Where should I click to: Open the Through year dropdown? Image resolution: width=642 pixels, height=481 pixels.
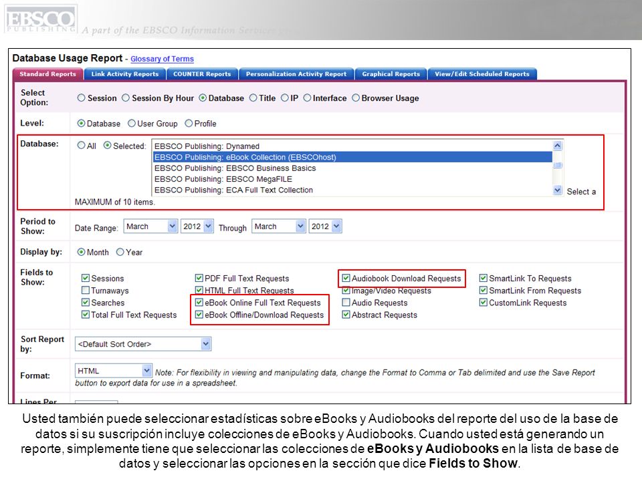325,226
